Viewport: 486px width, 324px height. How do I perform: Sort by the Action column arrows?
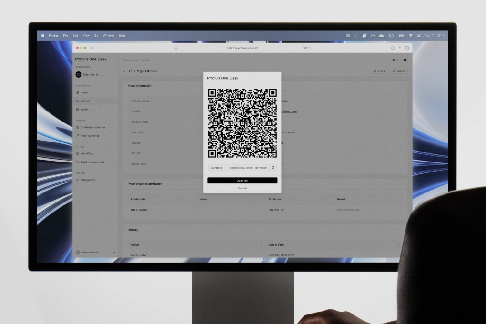tap(261, 245)
